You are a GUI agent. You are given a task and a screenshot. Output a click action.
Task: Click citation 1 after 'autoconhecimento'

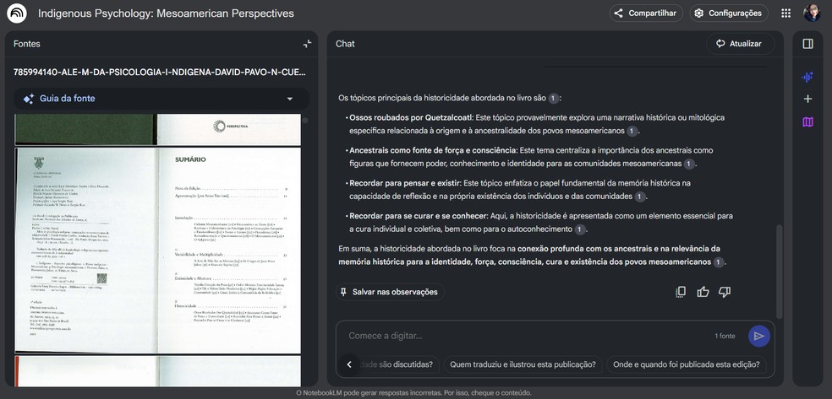click(580, 229)
